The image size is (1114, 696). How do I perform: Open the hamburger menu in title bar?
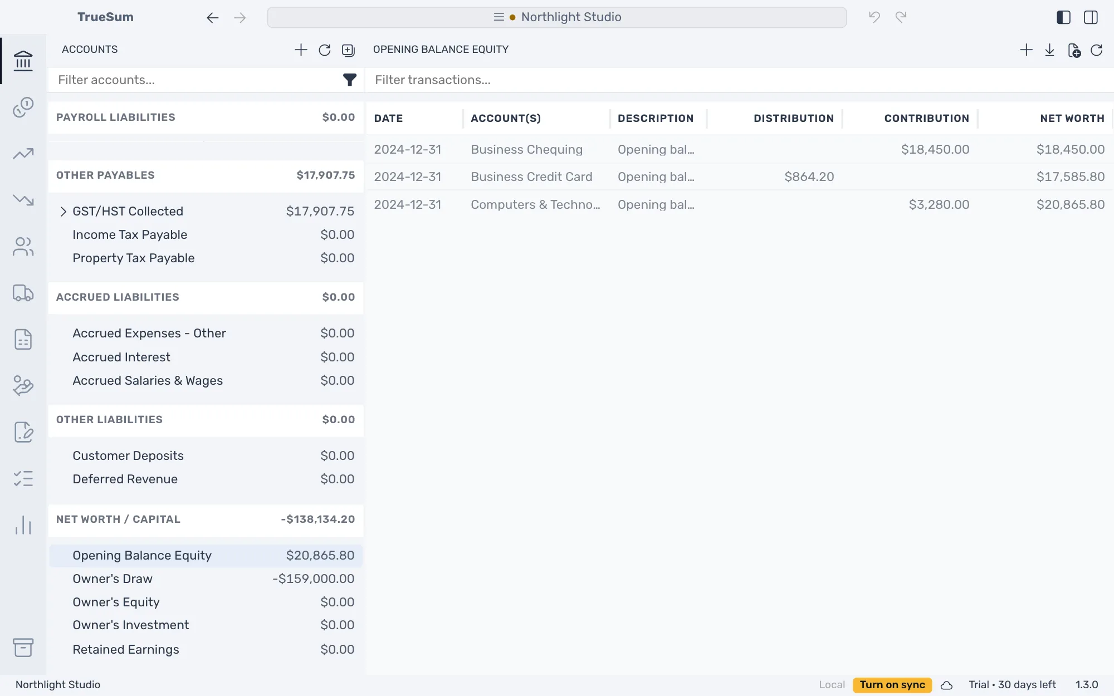pos(499,17)
